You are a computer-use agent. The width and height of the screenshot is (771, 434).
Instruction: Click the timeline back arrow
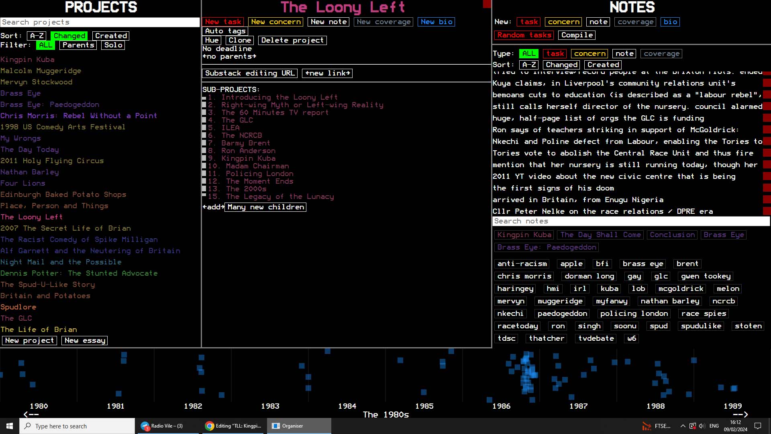[x=31, y=414]
